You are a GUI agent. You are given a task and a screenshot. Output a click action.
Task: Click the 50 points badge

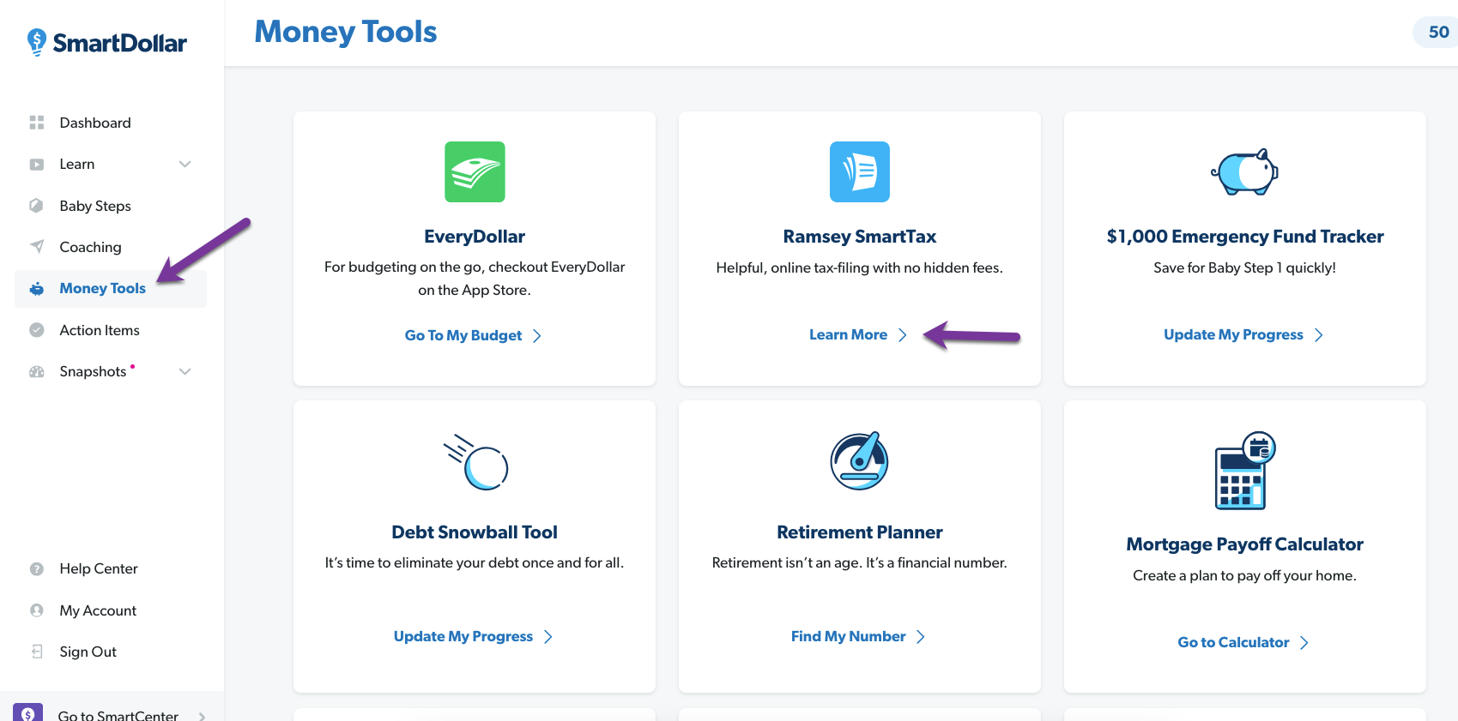click(x=1437, y=33)
